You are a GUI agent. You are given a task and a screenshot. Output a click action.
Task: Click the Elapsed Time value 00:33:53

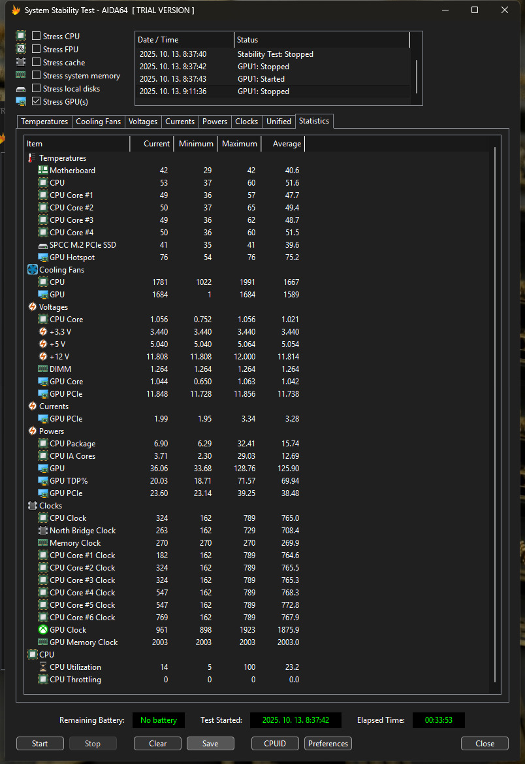[x=438, y=720]
